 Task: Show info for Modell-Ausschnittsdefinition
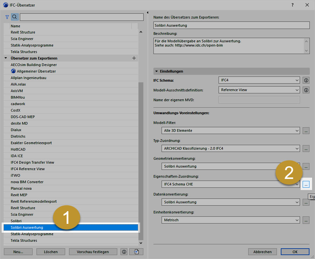(306, 90)
